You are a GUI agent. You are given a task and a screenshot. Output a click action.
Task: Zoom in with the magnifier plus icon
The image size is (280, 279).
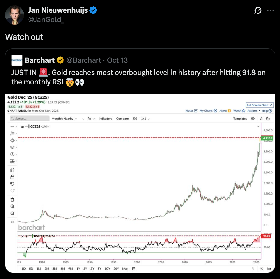pos(13,206)
